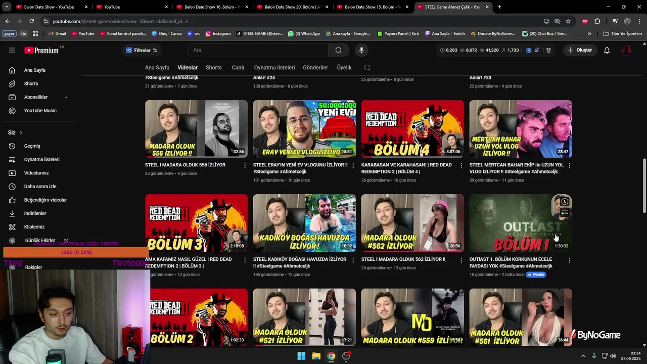Viewport: 647px width, 364px height.
Task: Open Daha sonra izle in sidebar
Action: pyautogui.click(x=40, y=187)
